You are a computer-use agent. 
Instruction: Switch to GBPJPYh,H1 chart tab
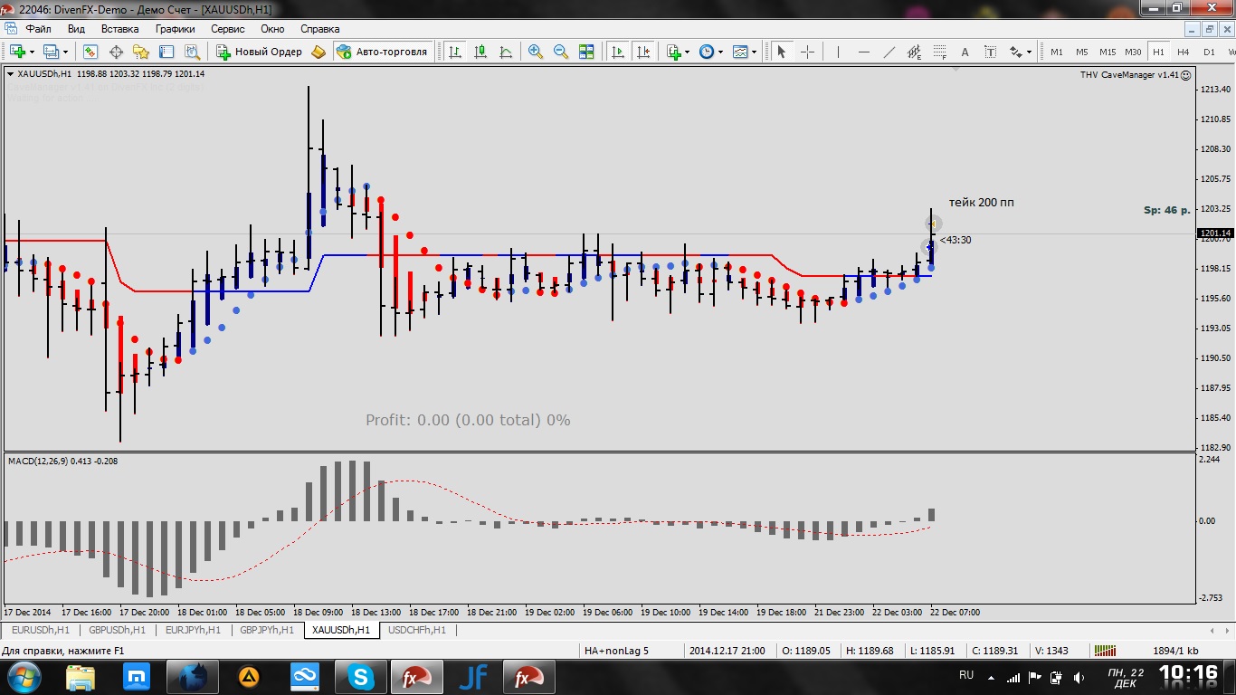pyautogui.click(x=268, y=630)
